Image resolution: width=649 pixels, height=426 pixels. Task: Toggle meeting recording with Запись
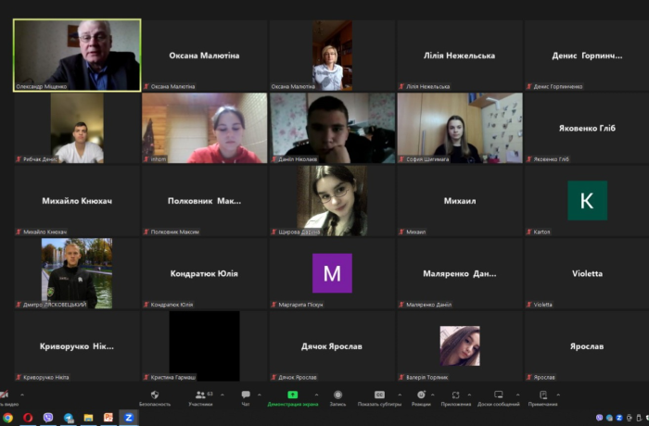point(337,398)
